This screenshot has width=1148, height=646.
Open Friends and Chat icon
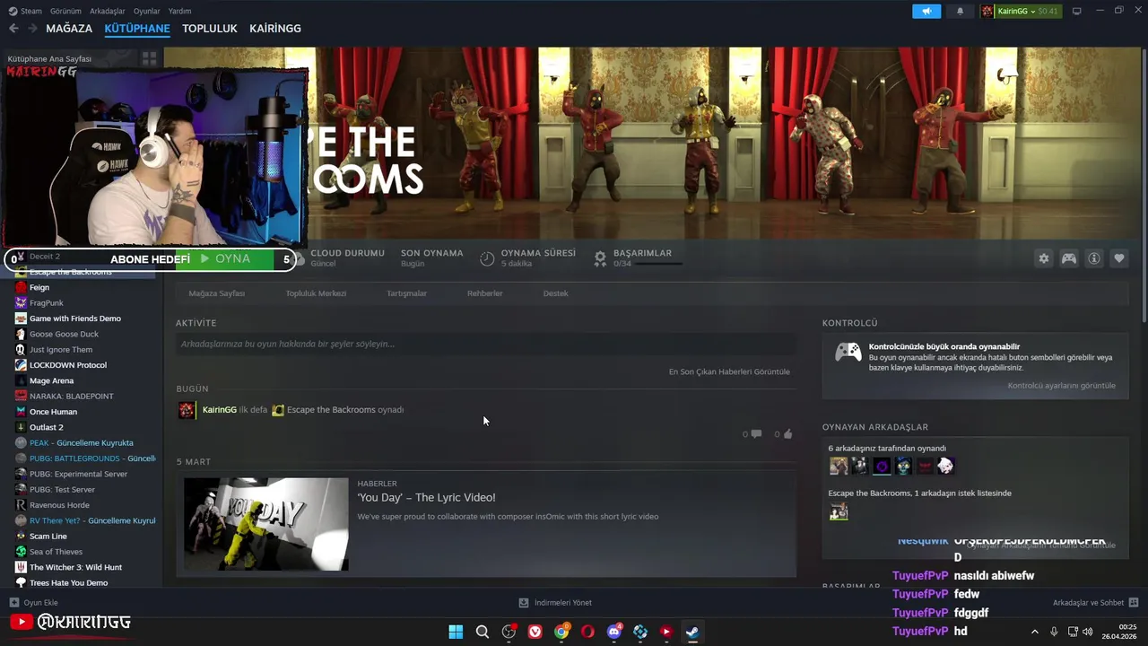(1134, 603)
